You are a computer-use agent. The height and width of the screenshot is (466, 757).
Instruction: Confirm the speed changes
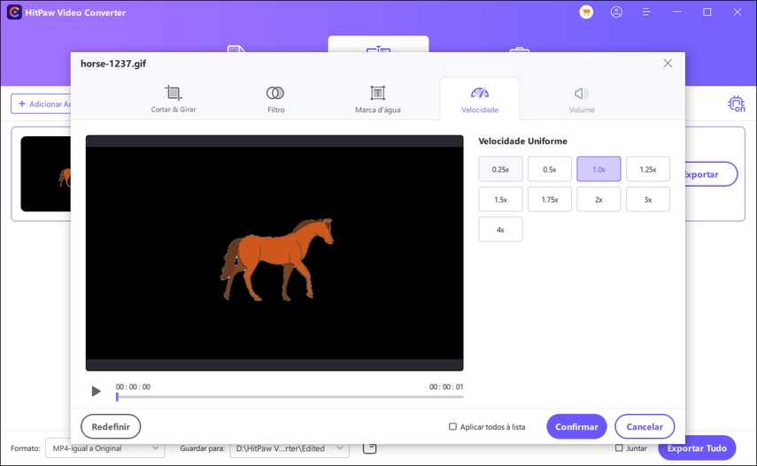click(576, 426)
